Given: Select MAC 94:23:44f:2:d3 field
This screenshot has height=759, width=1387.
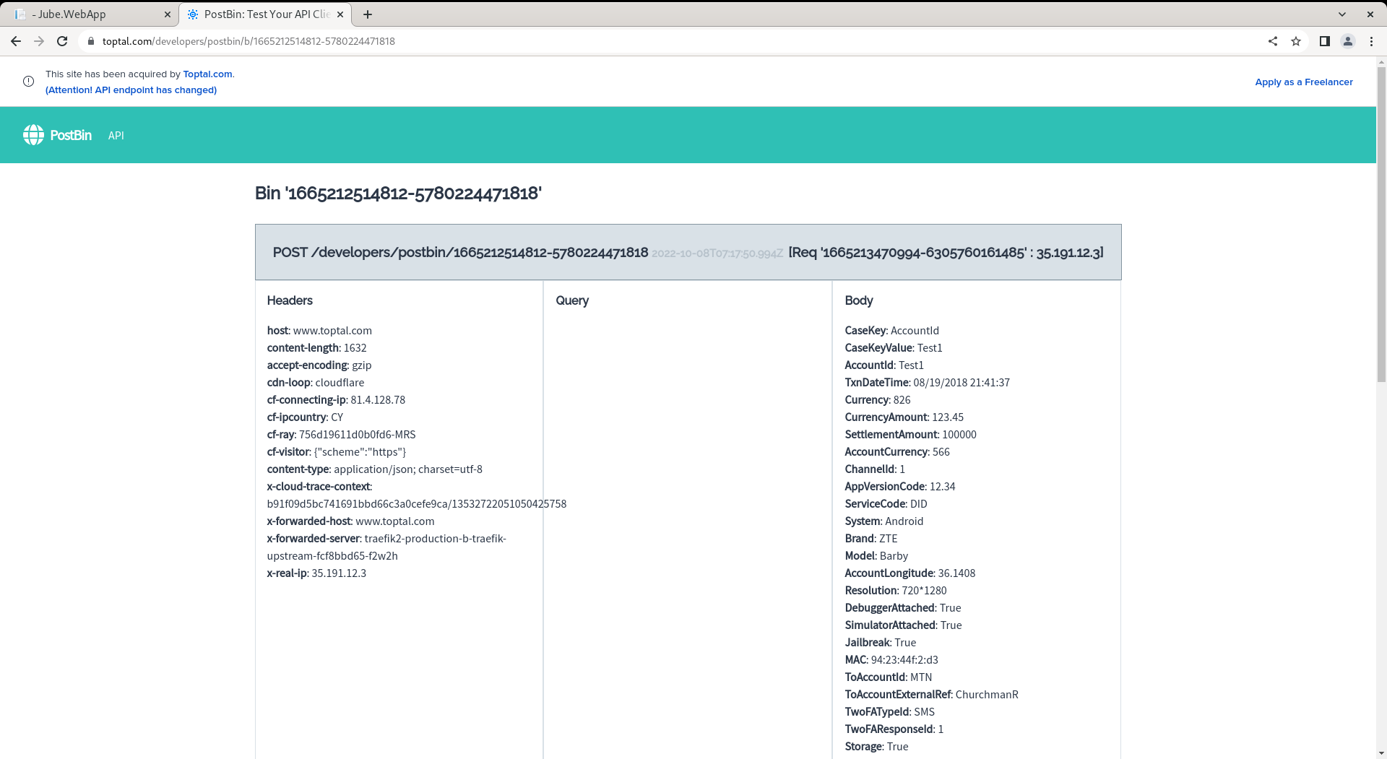Looking at the screenshot, I should pyautogui.click(x=891, y=659).
